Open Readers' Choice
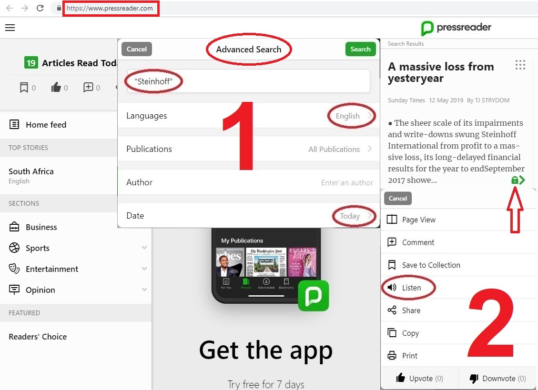The height and width of the screenshot is (390, 538). [38, 337]
